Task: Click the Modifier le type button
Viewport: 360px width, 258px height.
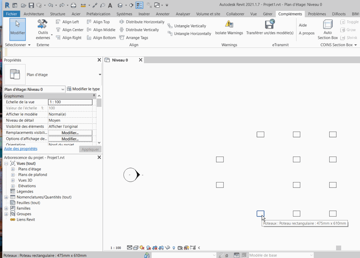Action: [83, 89]
